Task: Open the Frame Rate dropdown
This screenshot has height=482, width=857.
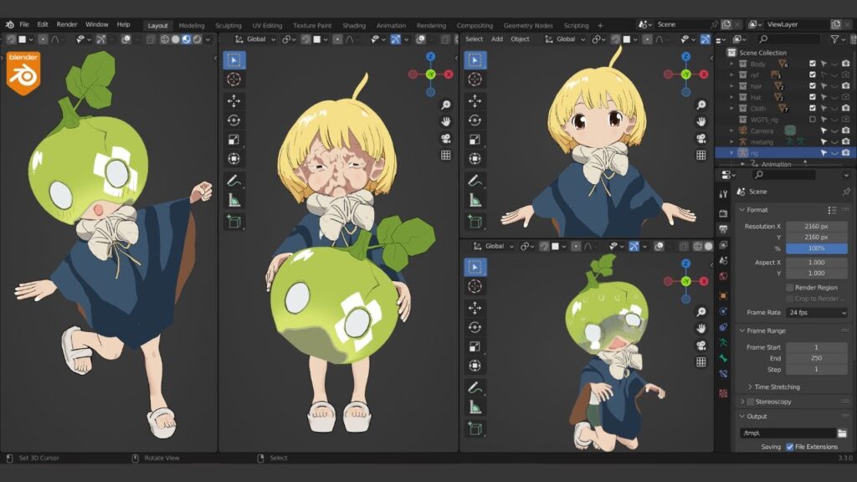Action: 815,312
